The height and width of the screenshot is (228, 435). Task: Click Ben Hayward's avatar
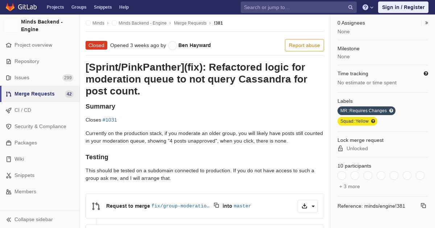[x=173, y=46]
